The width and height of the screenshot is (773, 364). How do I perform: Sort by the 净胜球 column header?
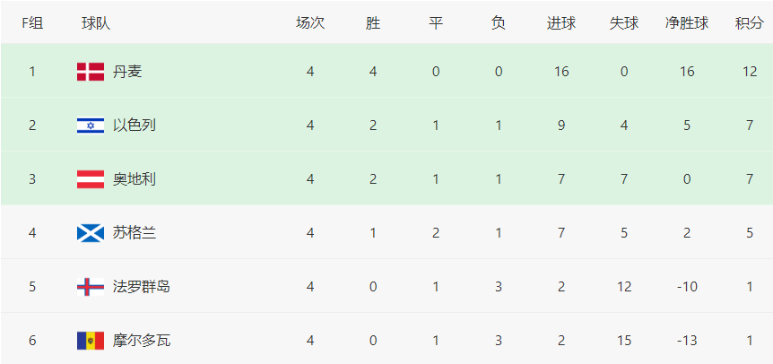pyautogui.click(x=687, y=23)
